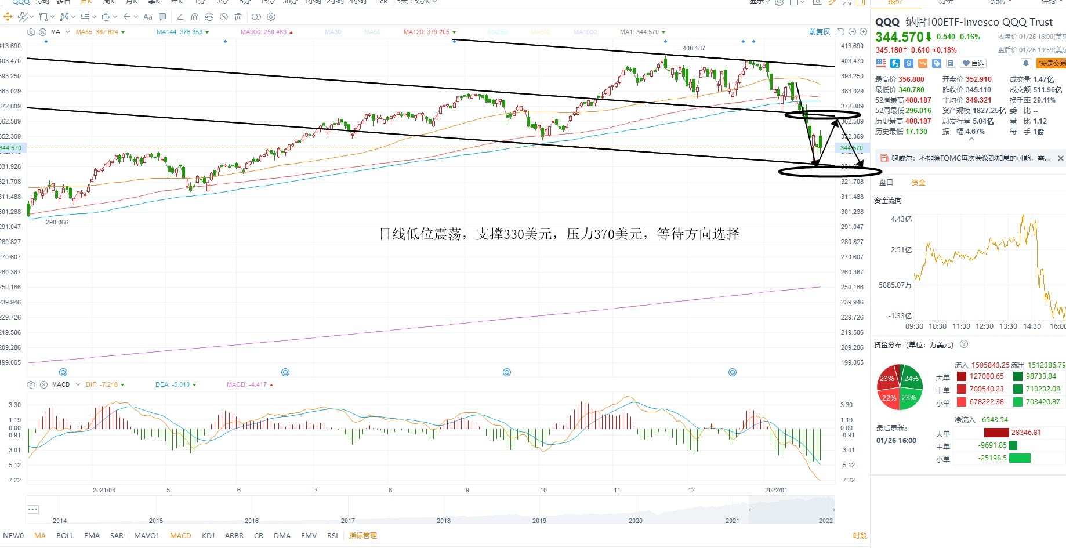This screenshot has width=1066, height=548.
Task: Remove the MACD indicator with X icon
Action: pyautogui.click(x=43, y=384)
